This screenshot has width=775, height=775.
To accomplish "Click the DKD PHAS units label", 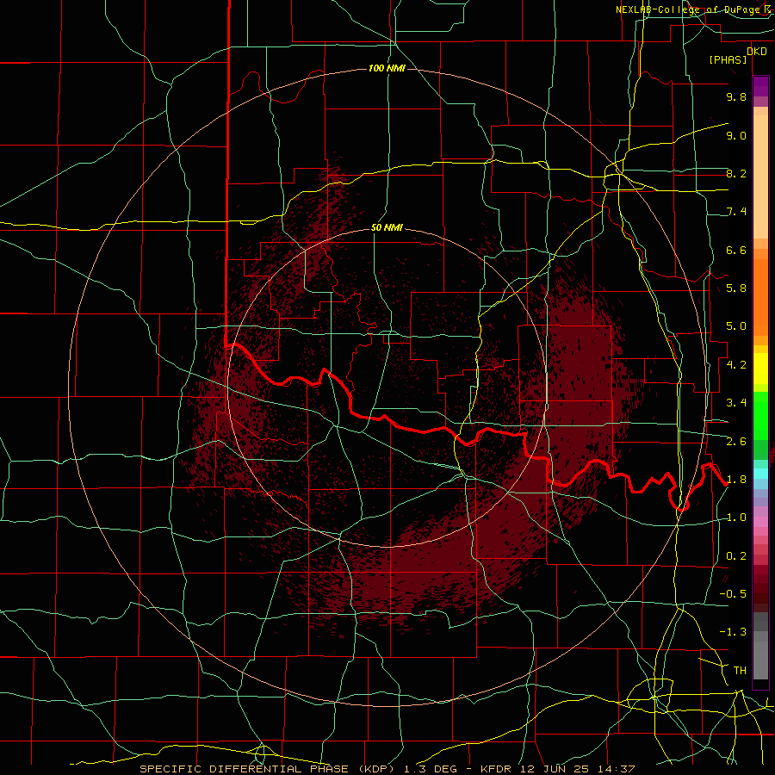I will point(738,55).
